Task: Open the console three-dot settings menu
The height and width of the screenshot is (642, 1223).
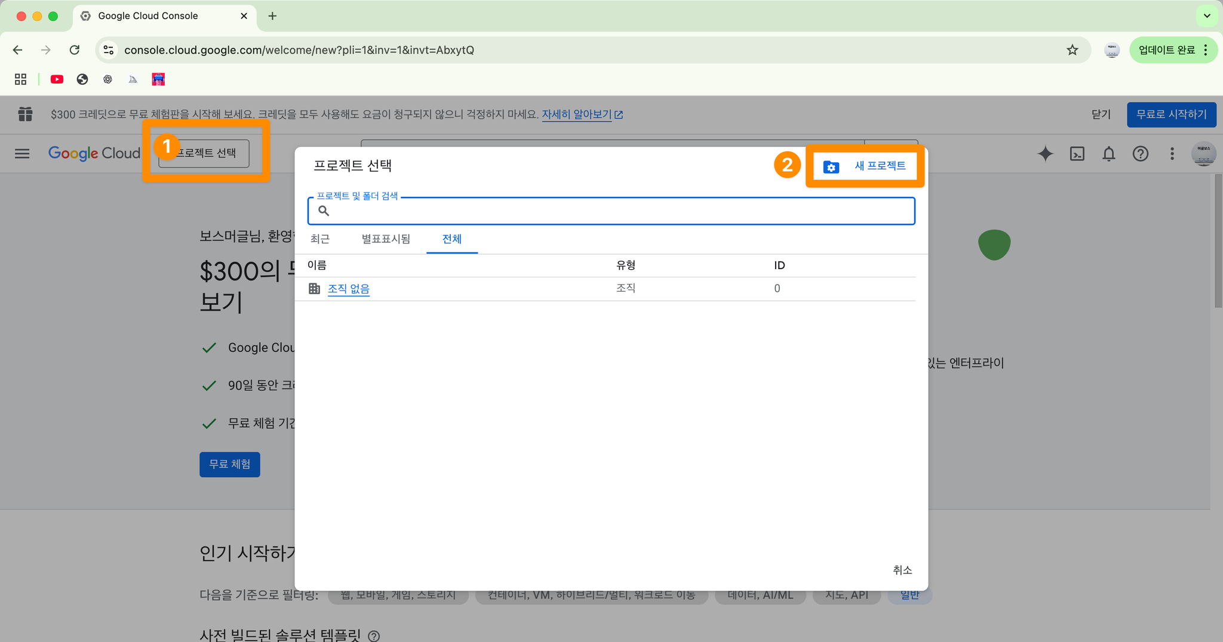Action: 1172,154
